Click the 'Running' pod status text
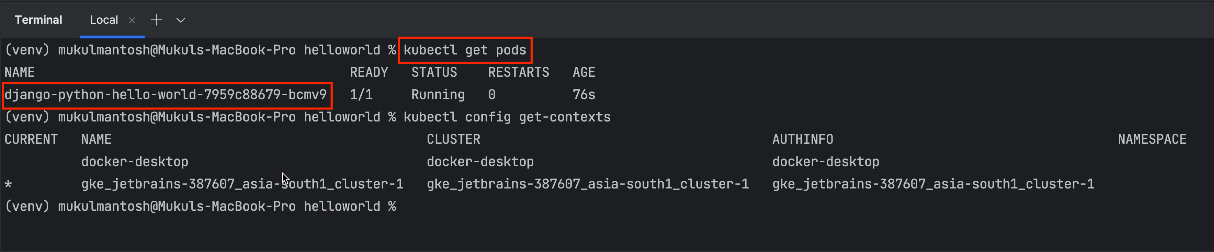The image size is (1214, 252). tap(438, 95)
